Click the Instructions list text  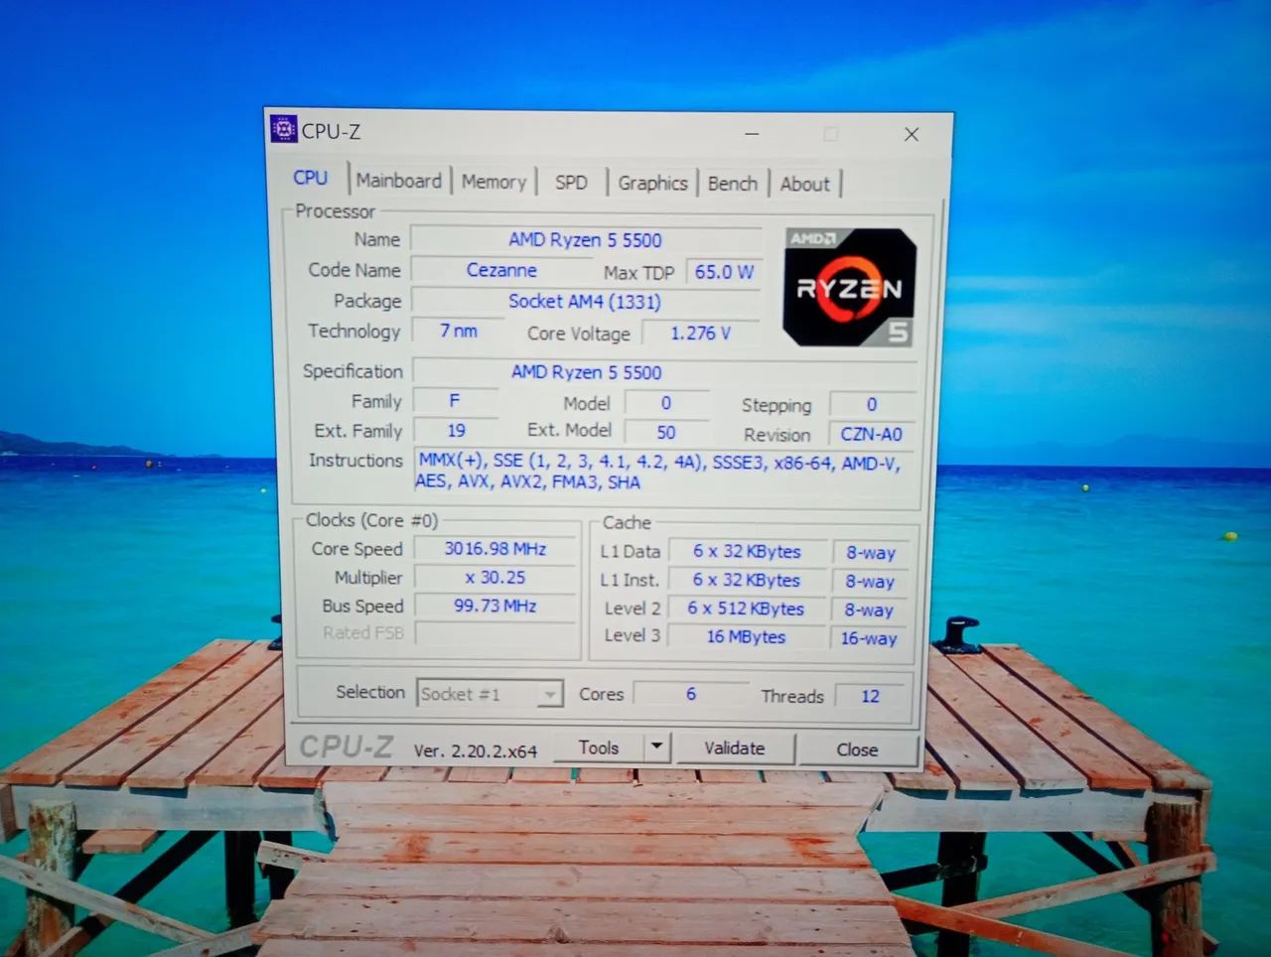tap(658, 472)
